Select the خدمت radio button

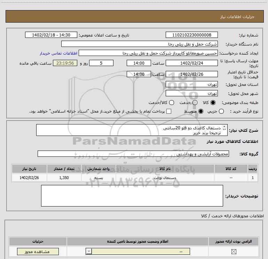[x=195, y=103]
